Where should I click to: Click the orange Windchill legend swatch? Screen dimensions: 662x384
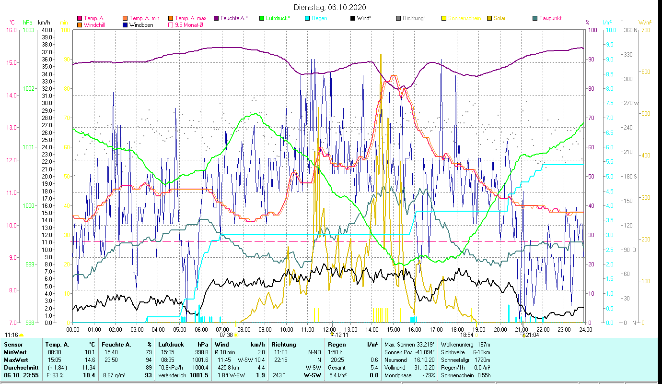tap(80, 24)
